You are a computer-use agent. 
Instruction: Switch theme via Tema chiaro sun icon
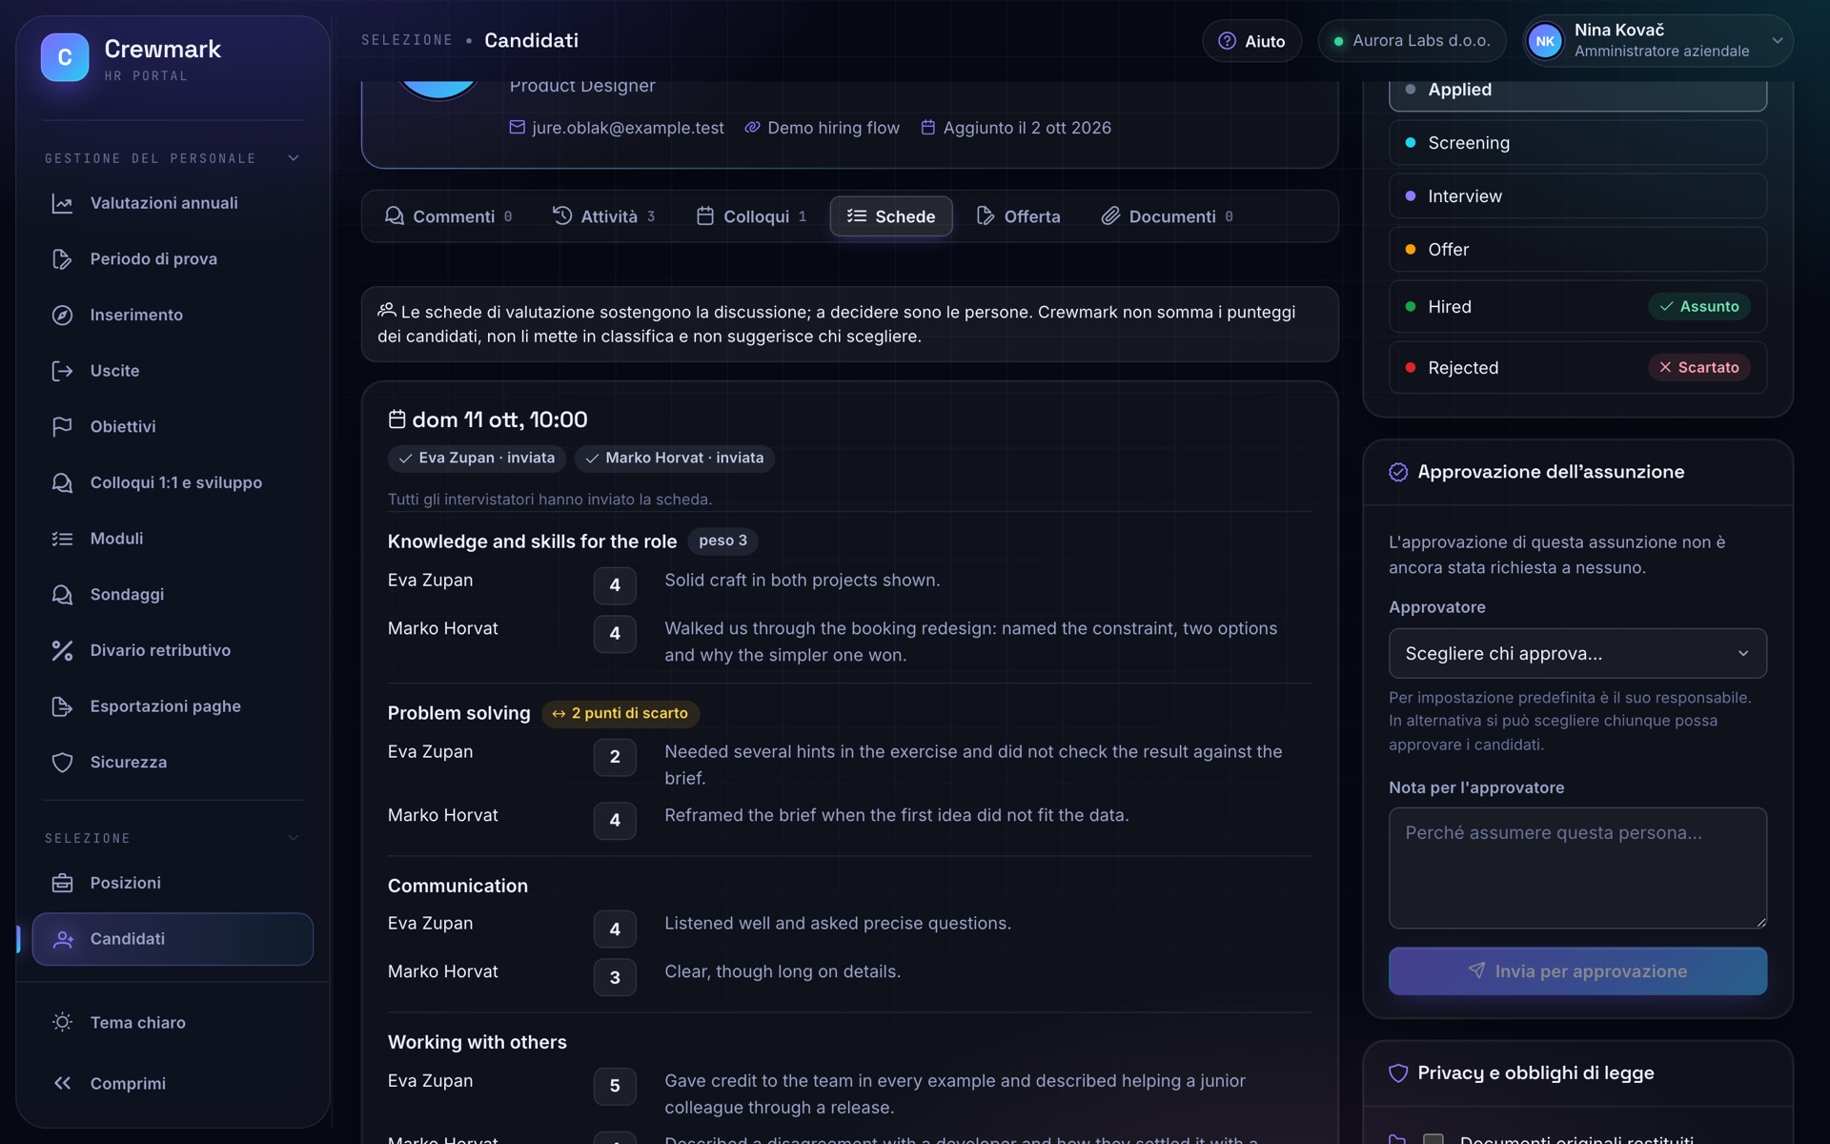click(62, 1022)
